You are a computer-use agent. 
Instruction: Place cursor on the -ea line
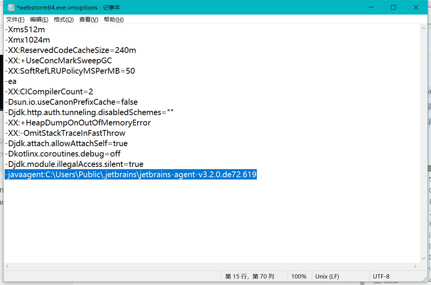[11, 81]
